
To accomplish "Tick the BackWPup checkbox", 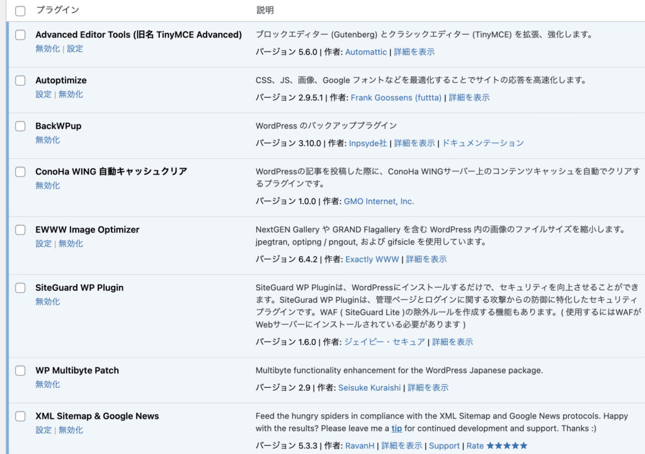I will tap(20, 126).
